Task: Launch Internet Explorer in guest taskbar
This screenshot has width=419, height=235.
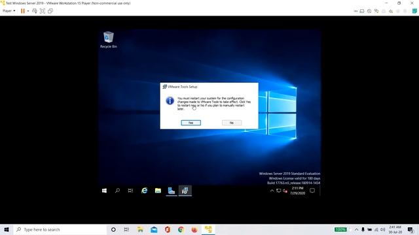Action: pyautogui.click(x=144, y=191)
